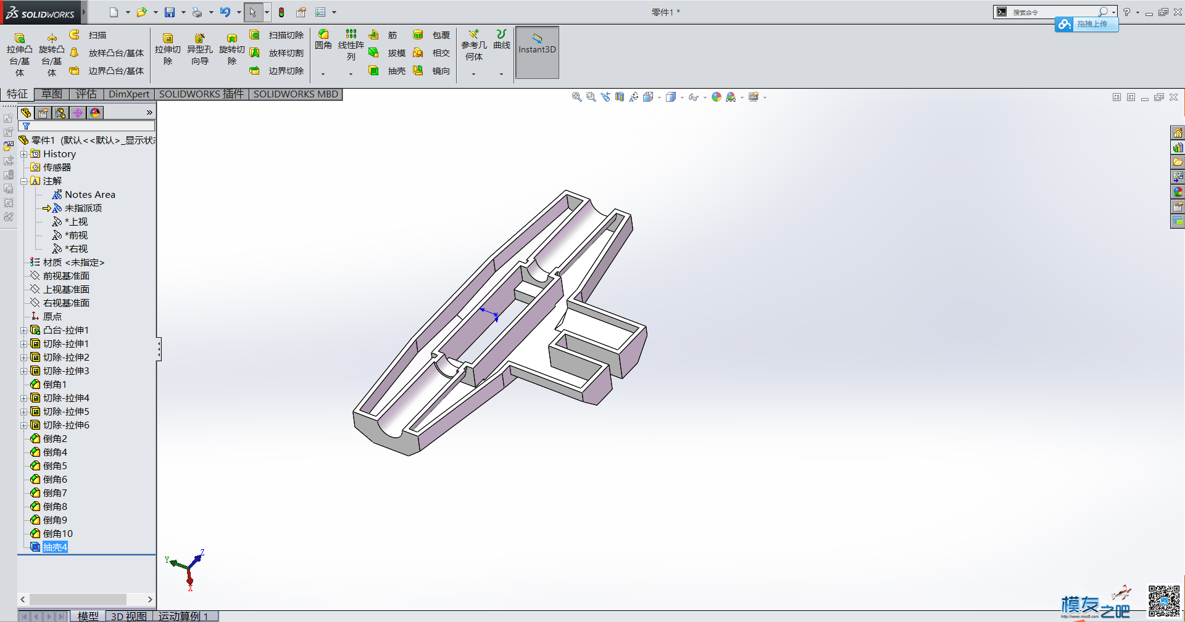The image size is (1185, 622).
Task: Open the DisplayManager tab icon
Action: click(x=95, y=113)
